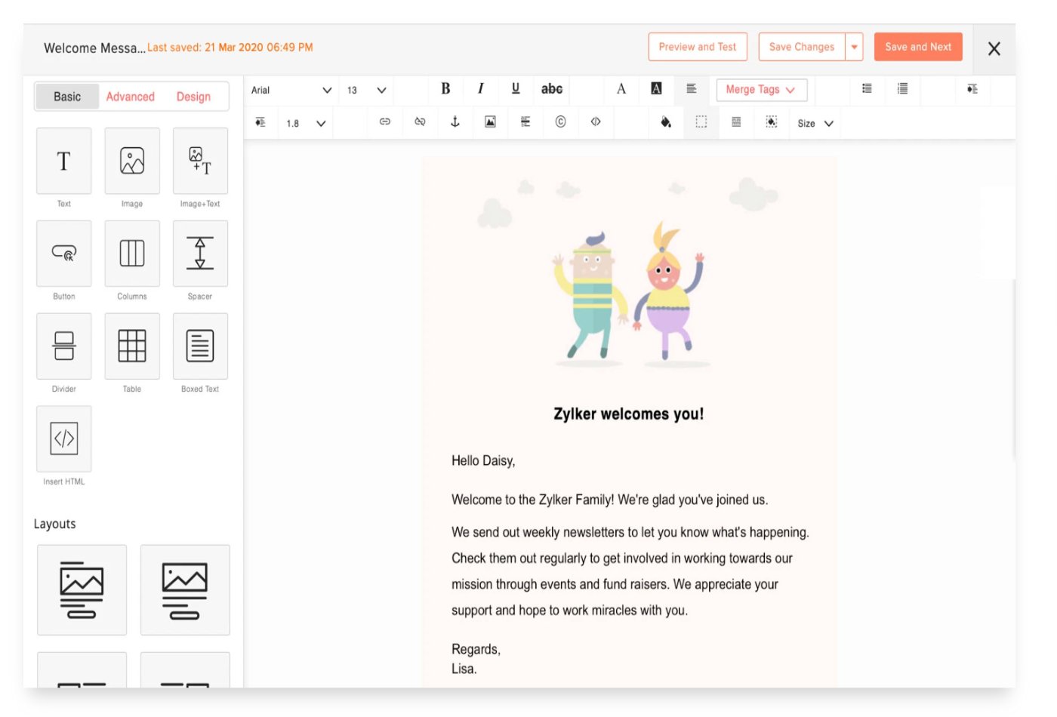This screenshot has width=1057, height=717.
Task: Click the 'We send out weekly newsletters' paragraph
Action: [630, 571]
